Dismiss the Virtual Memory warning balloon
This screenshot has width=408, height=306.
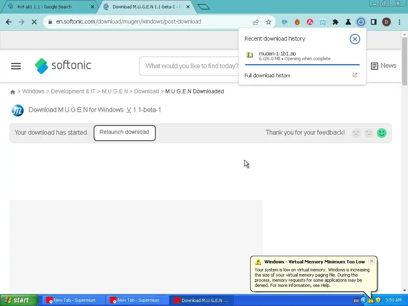[372, 261]
